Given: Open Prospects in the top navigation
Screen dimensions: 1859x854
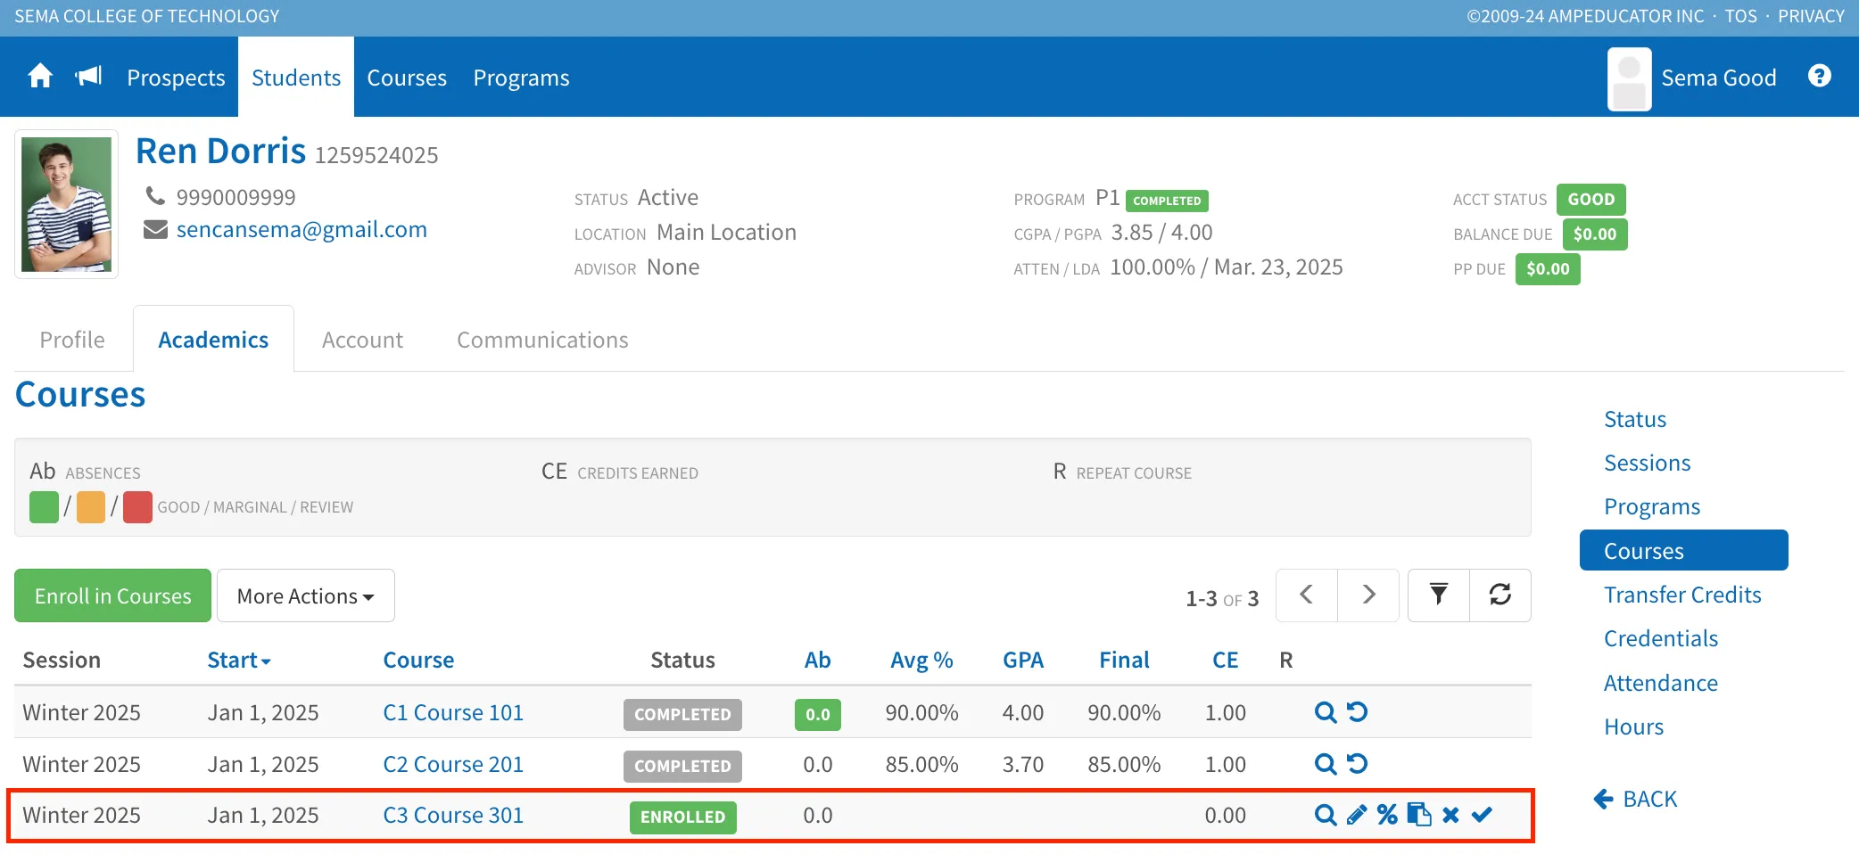Looking at the screenshot, I should 176,78.
